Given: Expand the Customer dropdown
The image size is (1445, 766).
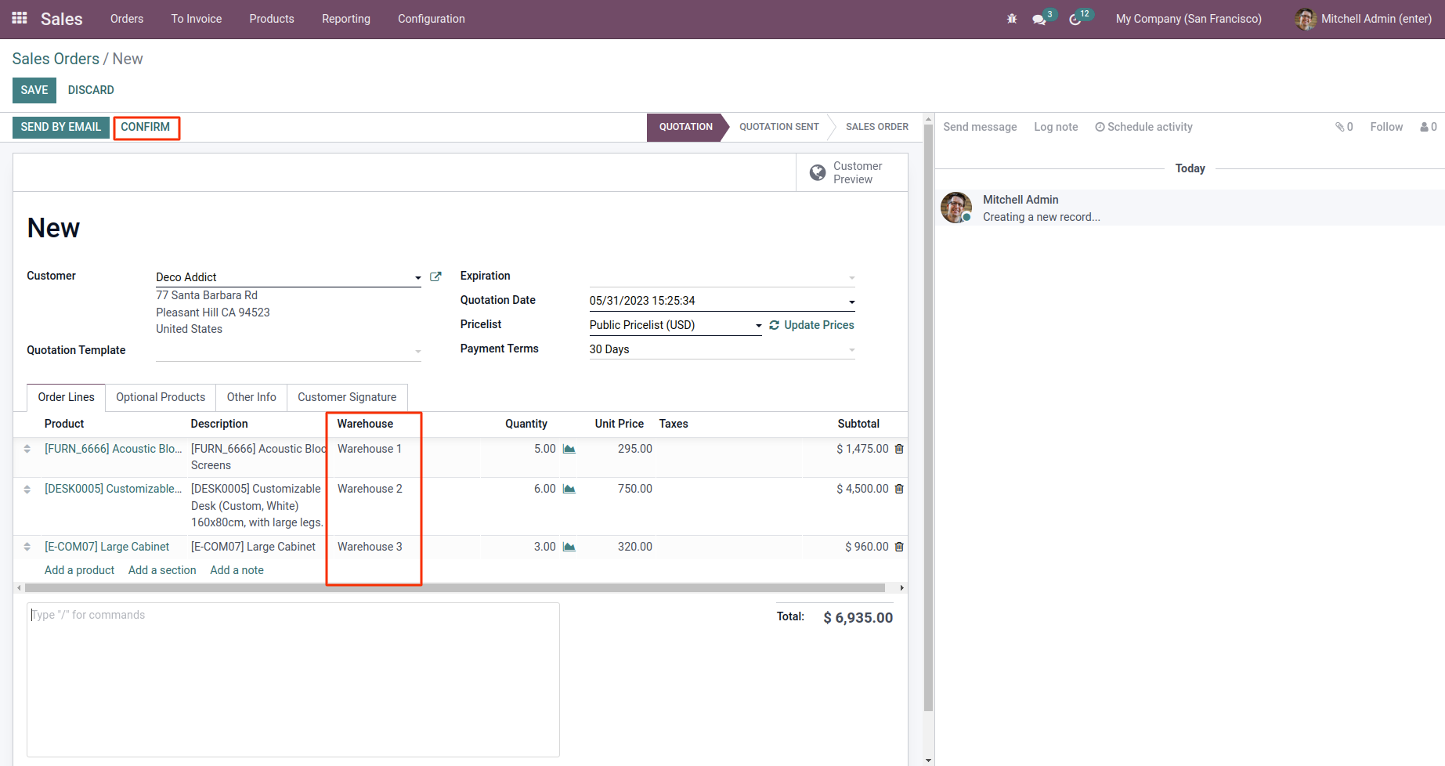Looking at the screenshot, I should (x=417, y=278).
